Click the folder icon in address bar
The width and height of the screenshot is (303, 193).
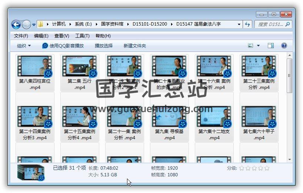tap(41, 24)
